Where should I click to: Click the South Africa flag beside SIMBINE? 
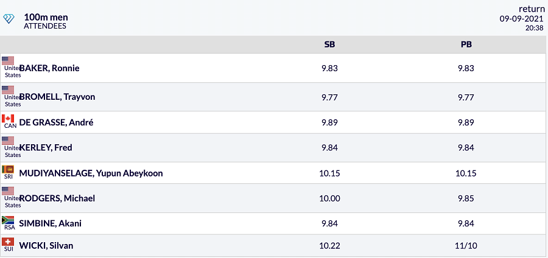point(8,220)
